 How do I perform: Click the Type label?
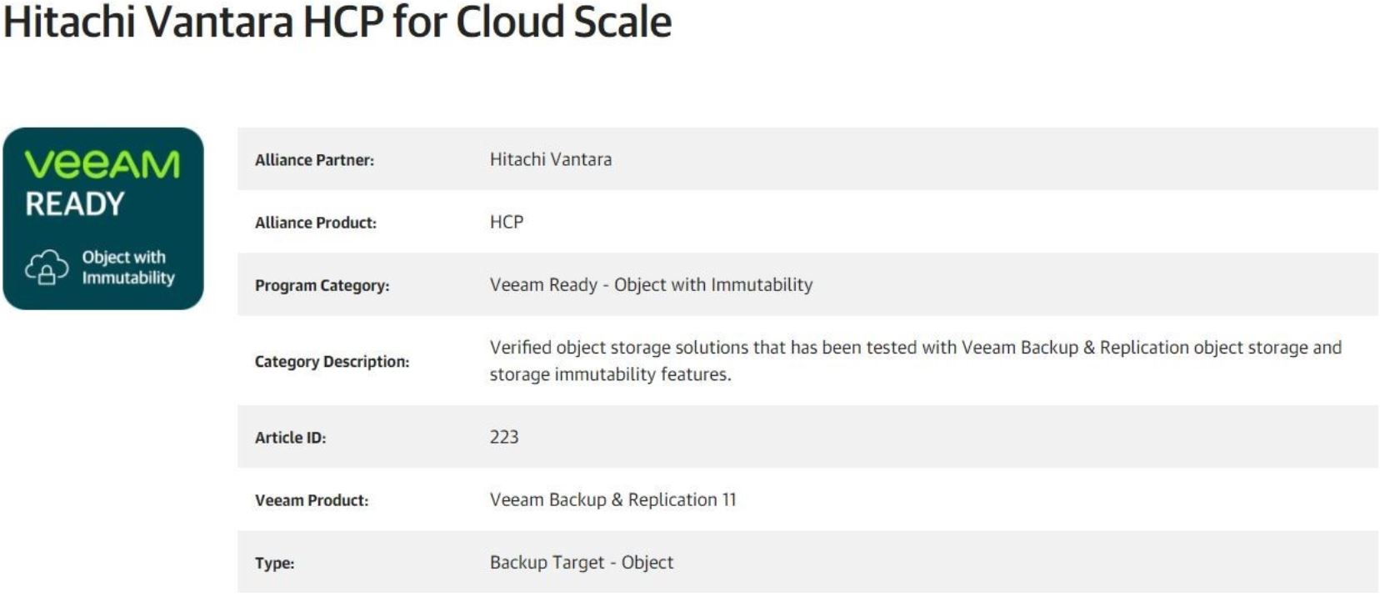pyautogui.click(x=275, y=563)
